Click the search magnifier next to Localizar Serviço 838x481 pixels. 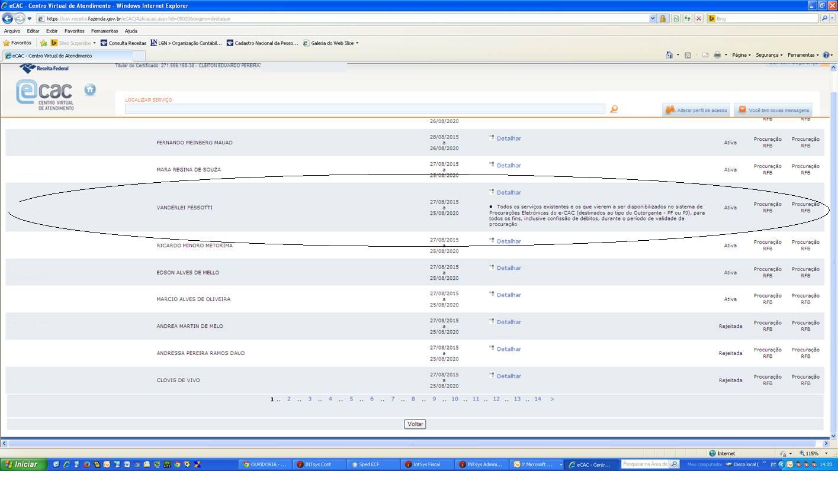tap(614, 109)
